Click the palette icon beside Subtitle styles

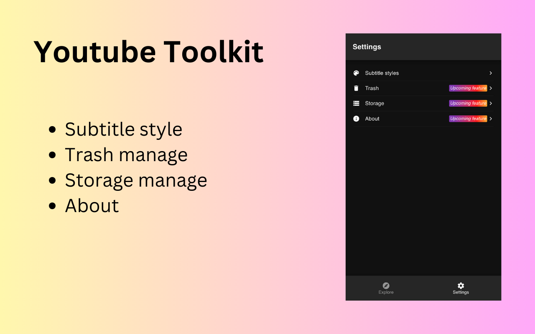(x=356, y=73)
